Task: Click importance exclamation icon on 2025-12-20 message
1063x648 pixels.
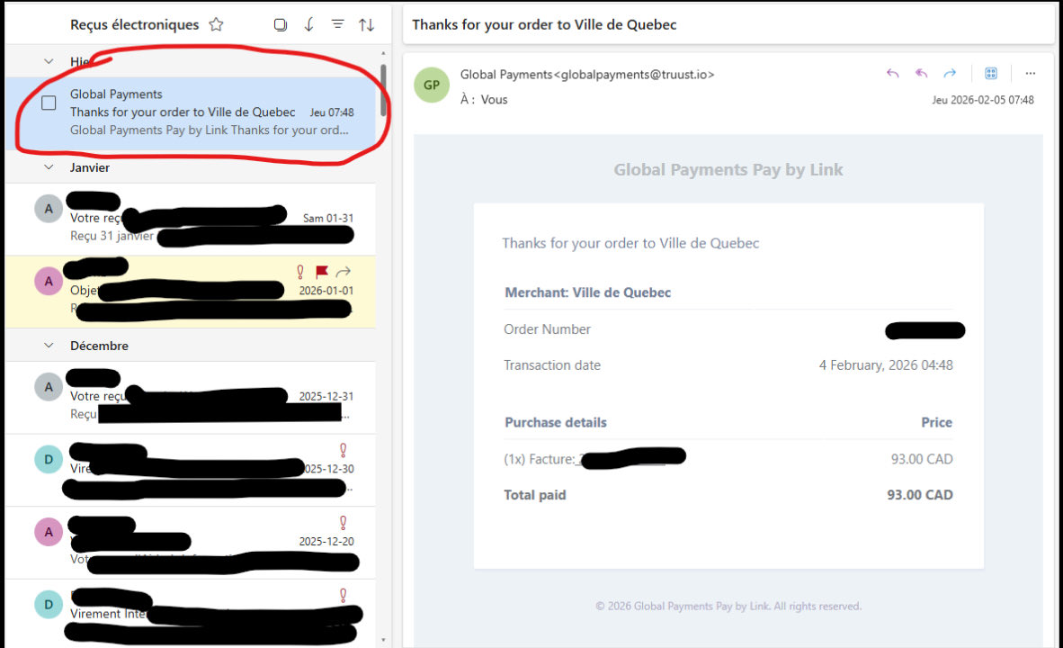Action: pyautogui.click(x=343, y=523)
